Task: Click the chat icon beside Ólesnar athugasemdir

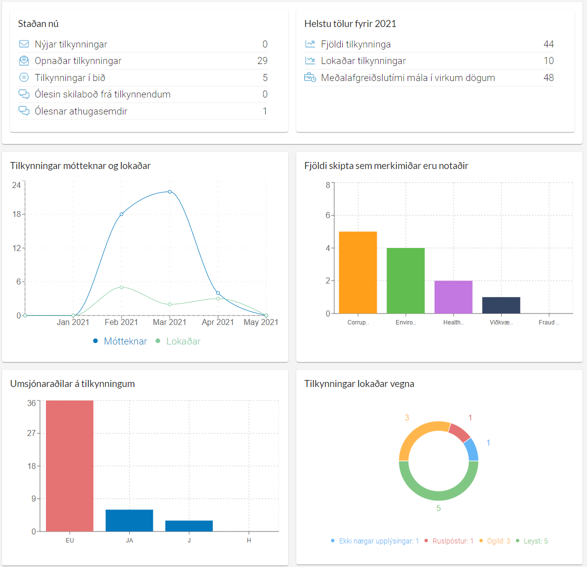Action: pyautogui.click(x=23, y=111)
